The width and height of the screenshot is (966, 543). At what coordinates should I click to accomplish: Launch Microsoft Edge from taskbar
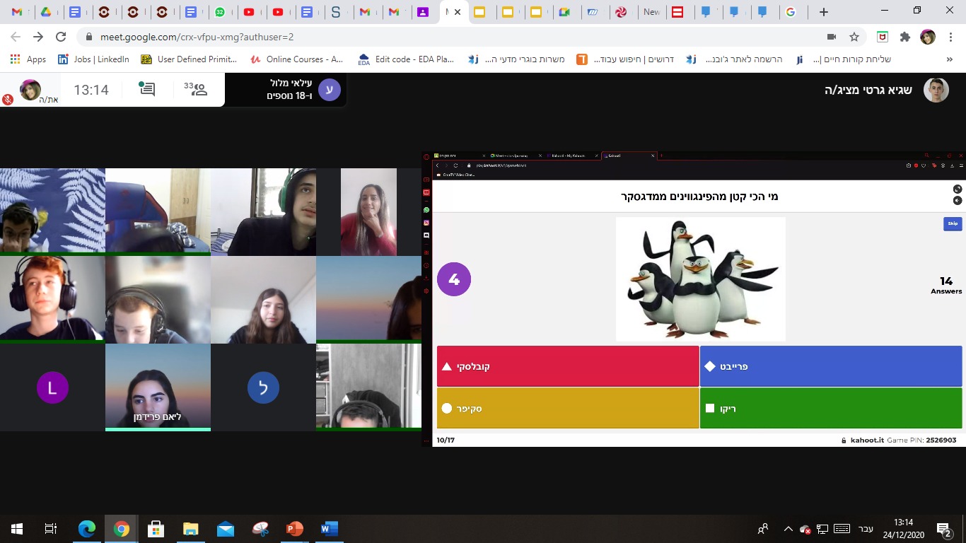(x=86, y=528)
